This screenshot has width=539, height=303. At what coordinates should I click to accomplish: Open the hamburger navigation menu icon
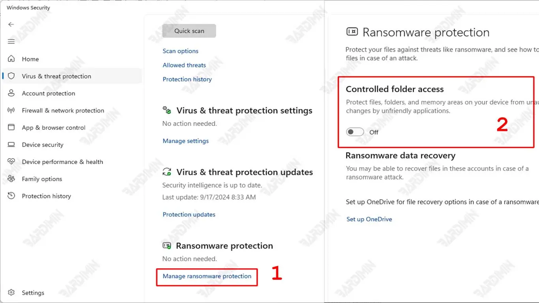(11, 41)
